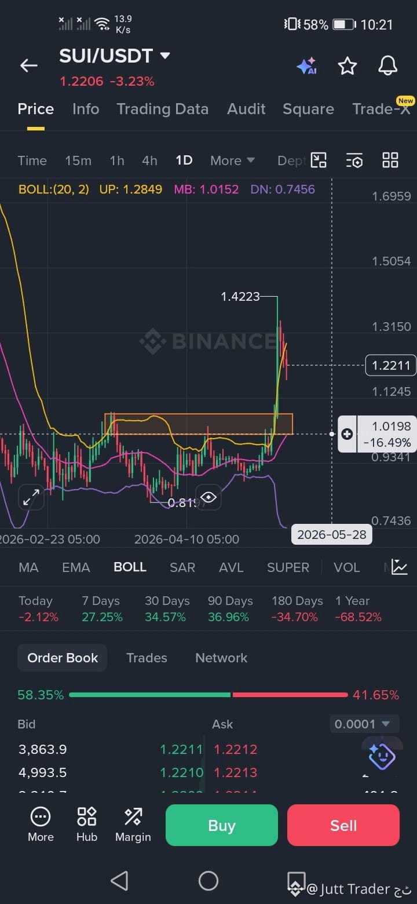Open SUI/USDT pair selector dropdown
The image size is (417, 904).
(x=115, y=56)
